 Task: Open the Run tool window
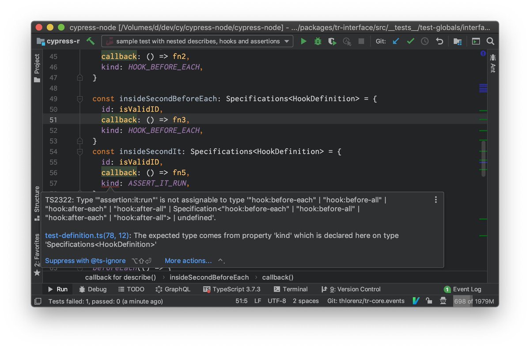[57, 289]
